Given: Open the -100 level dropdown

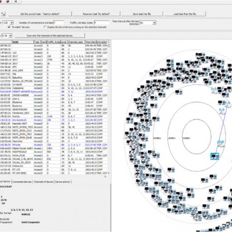Looking at the screenshot, I should (12, 22).
